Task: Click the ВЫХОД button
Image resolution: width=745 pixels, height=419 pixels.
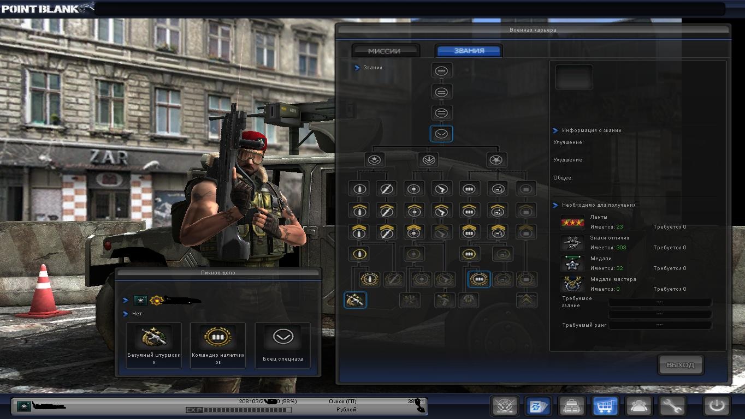Action: (x=681, y=365)
